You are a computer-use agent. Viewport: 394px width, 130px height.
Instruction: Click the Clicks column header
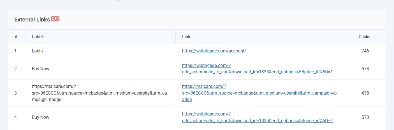tap(364, 37)
